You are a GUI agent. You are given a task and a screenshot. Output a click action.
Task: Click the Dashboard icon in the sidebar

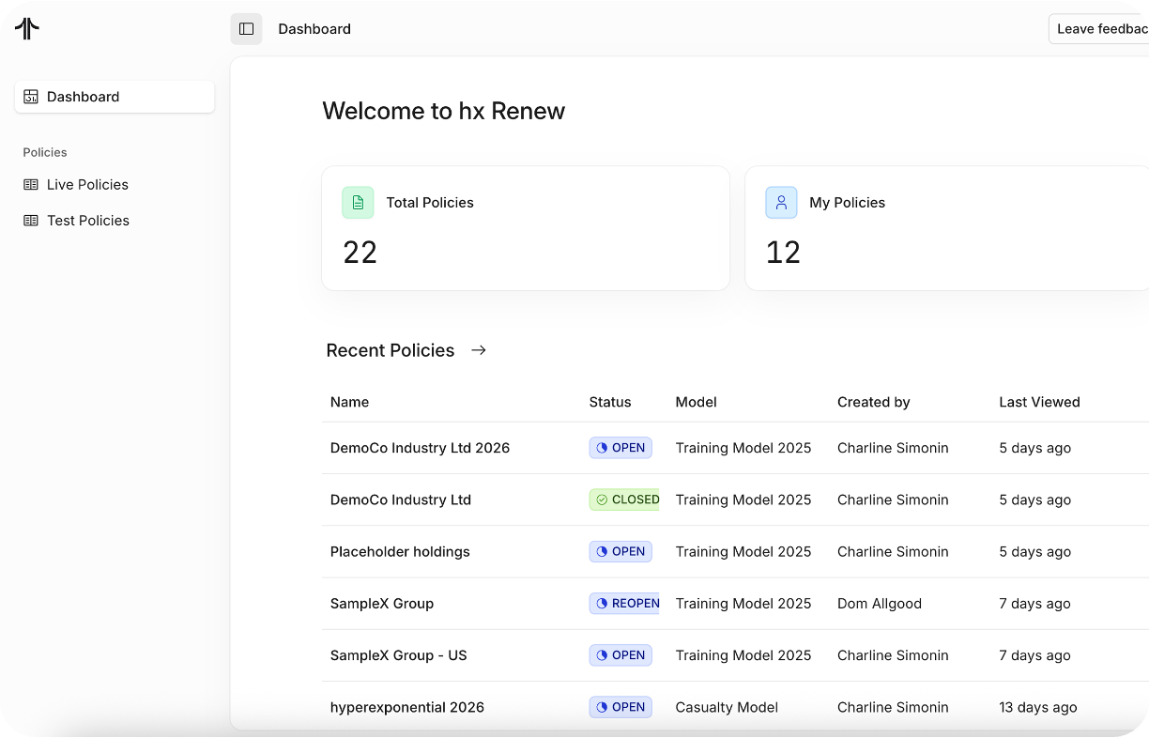point(31,97)
